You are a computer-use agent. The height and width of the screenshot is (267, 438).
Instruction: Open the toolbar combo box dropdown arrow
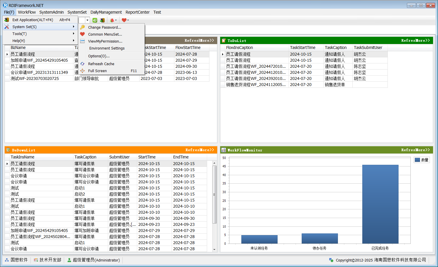point(87,20)
